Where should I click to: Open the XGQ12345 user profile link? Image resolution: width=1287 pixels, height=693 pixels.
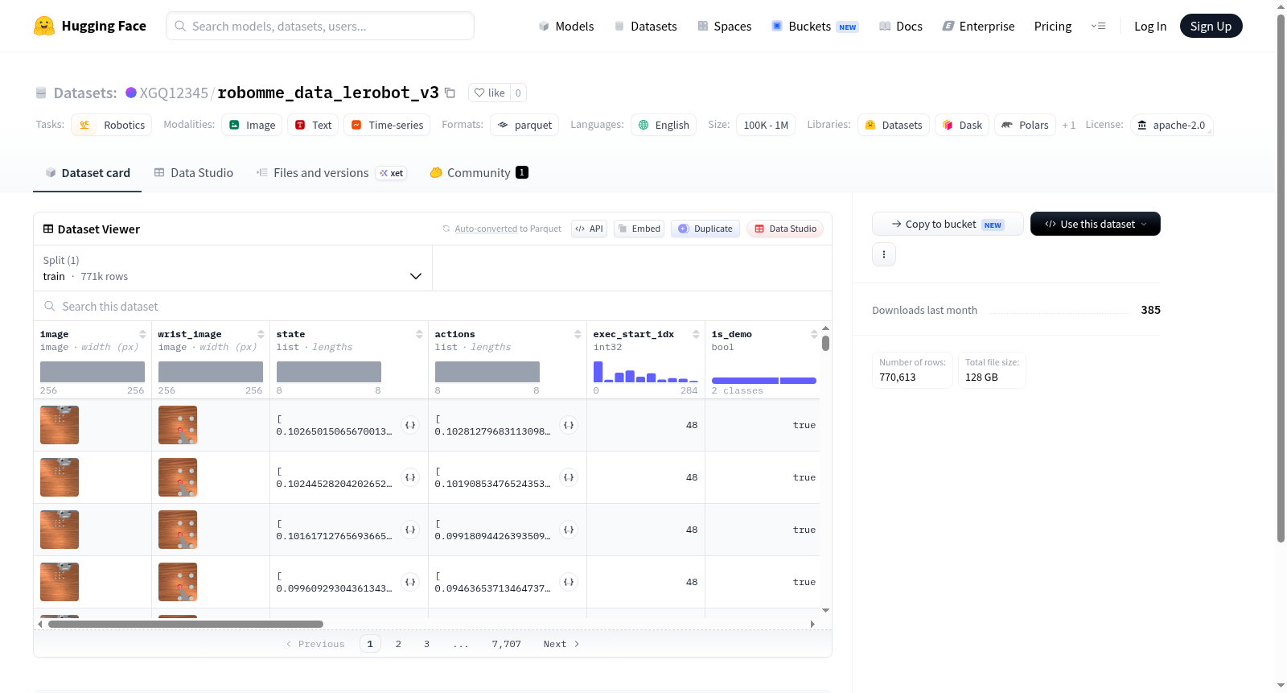tap(174, 93)
